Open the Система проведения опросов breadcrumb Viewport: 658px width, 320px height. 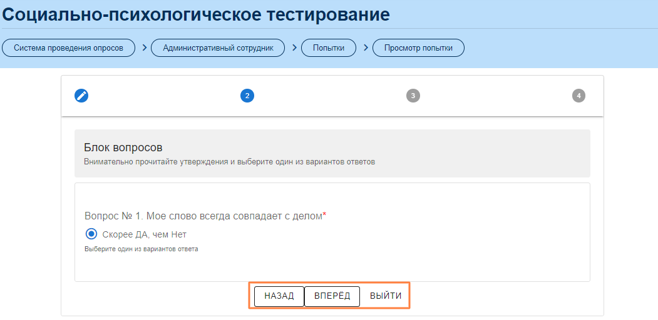point(69,48)
